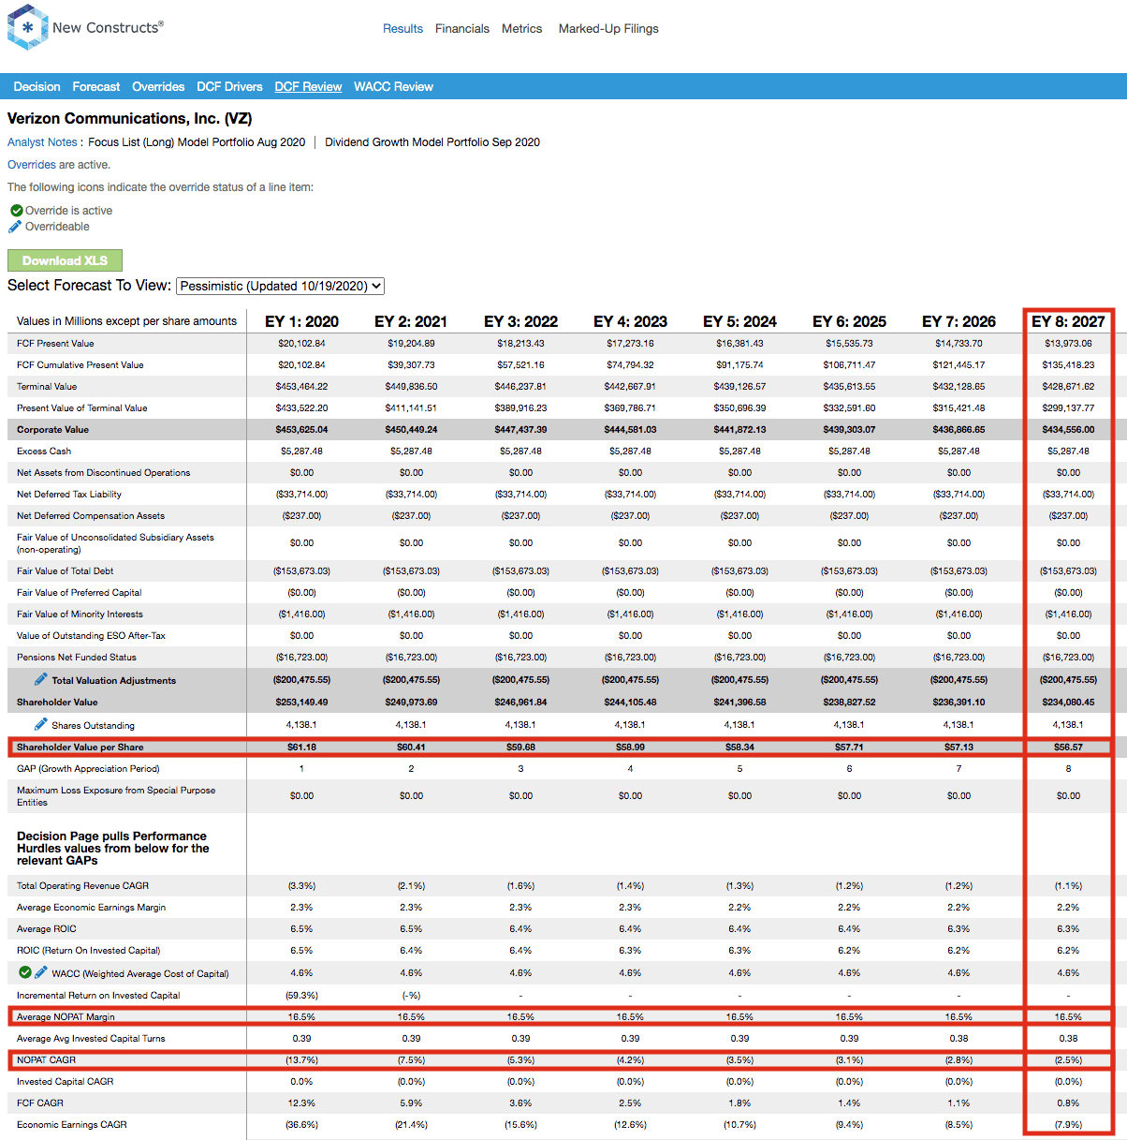
Task: Click the 'EY 5: 2024' column header
Action: point(739,321)
